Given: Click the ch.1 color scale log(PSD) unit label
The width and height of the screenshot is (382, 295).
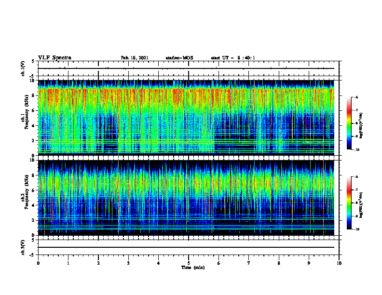Looking at the screenshot, I should pyautogui.click(x=362, y=125).
